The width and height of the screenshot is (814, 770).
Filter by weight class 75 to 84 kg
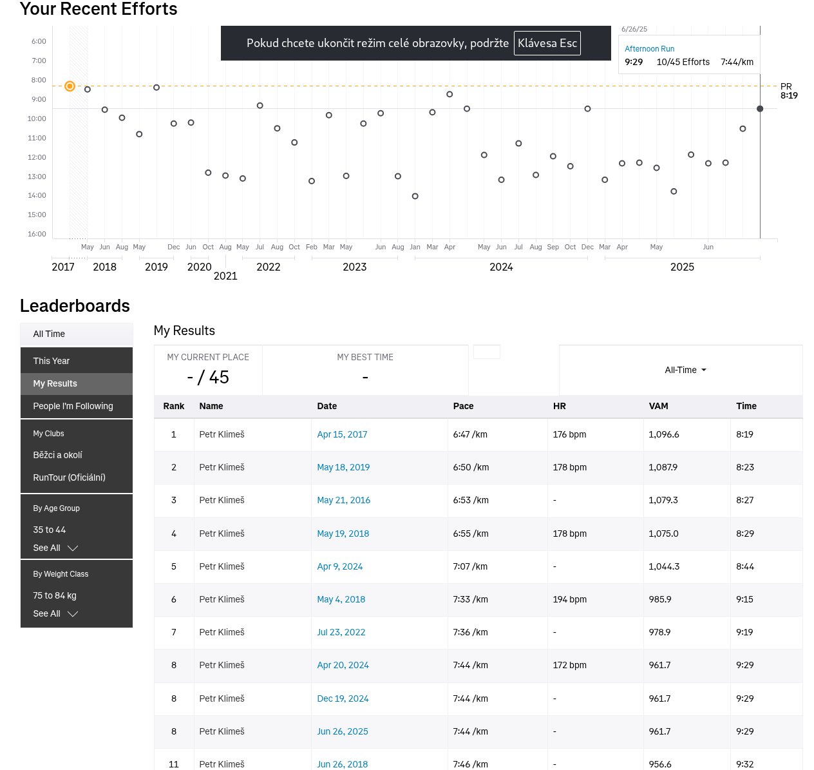(55, 595)
